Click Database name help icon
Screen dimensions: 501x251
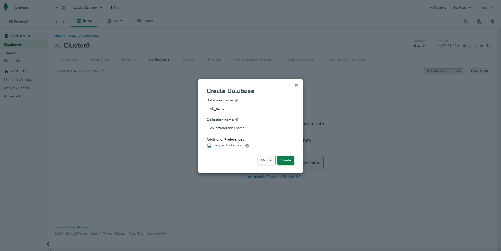[236, 100]
